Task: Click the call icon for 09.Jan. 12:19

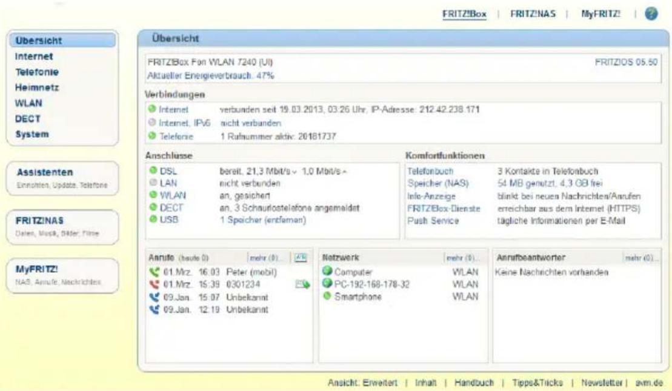Action: point(155,309)
